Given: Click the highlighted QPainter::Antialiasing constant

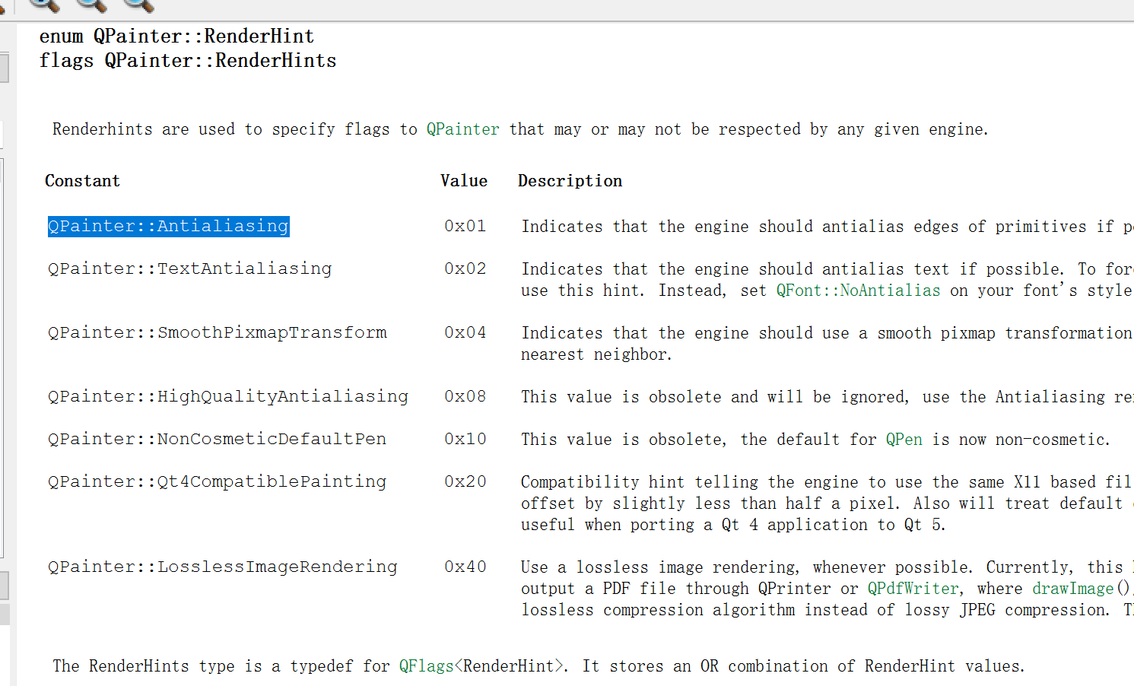Looking at the screenshot, I should tap(168, 226).
